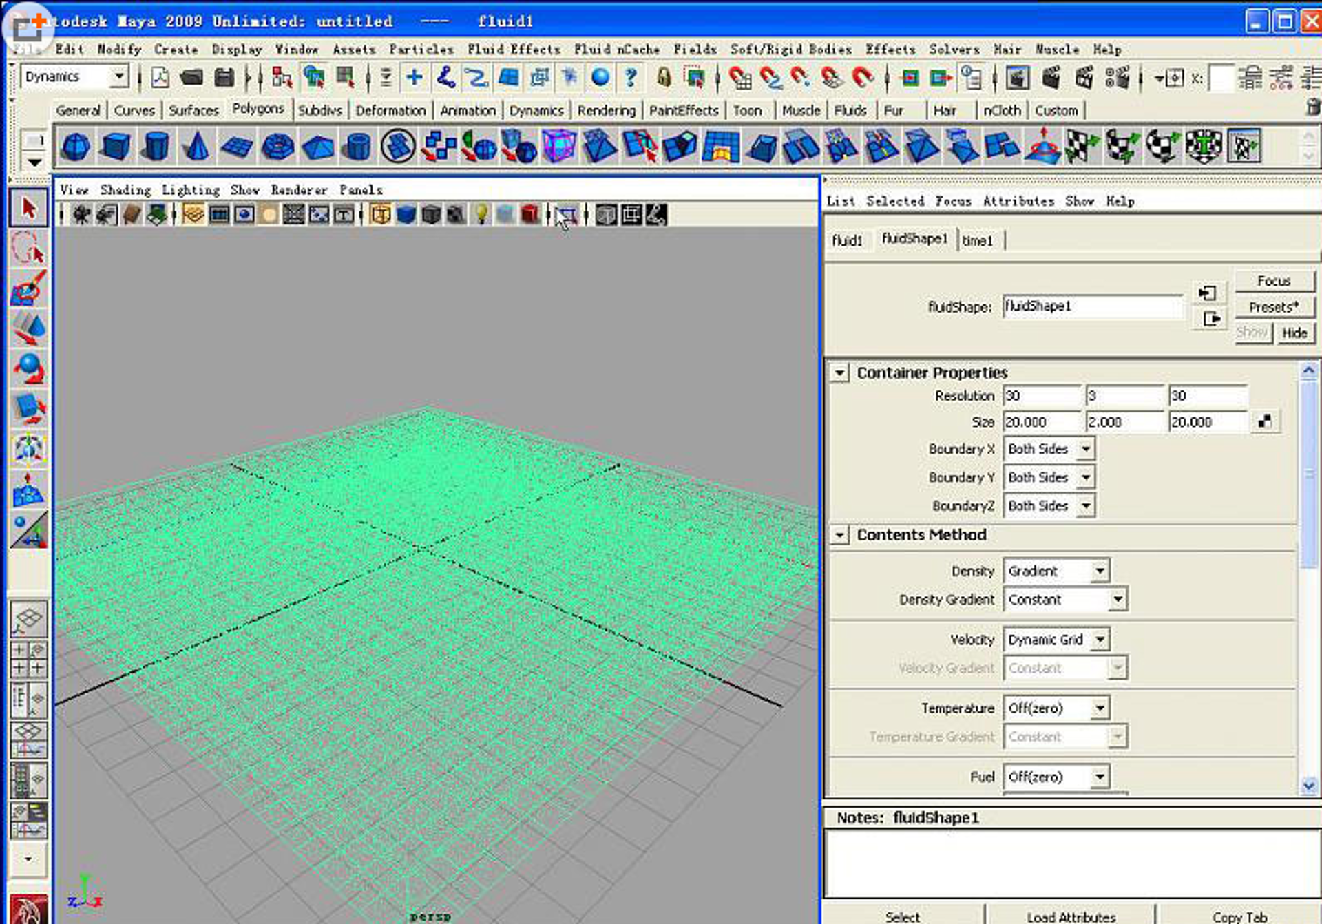
Task: Click the second Size value field
Action: click(x=1125, y=422)
